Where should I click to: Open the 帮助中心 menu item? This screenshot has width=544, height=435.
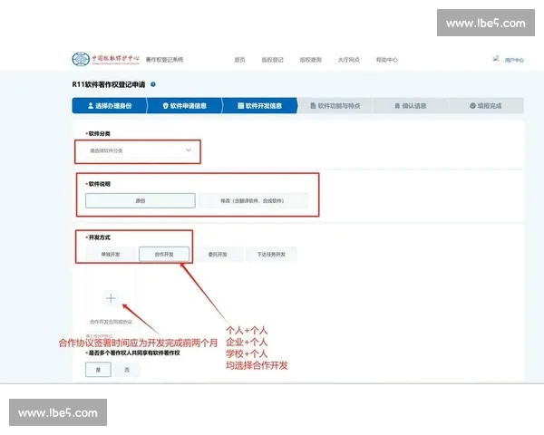pyautogui.click(x=387, y=60)
